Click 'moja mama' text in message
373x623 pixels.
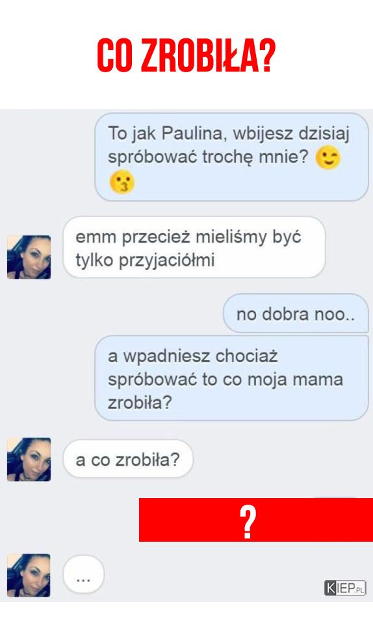(x=296, y=379)
